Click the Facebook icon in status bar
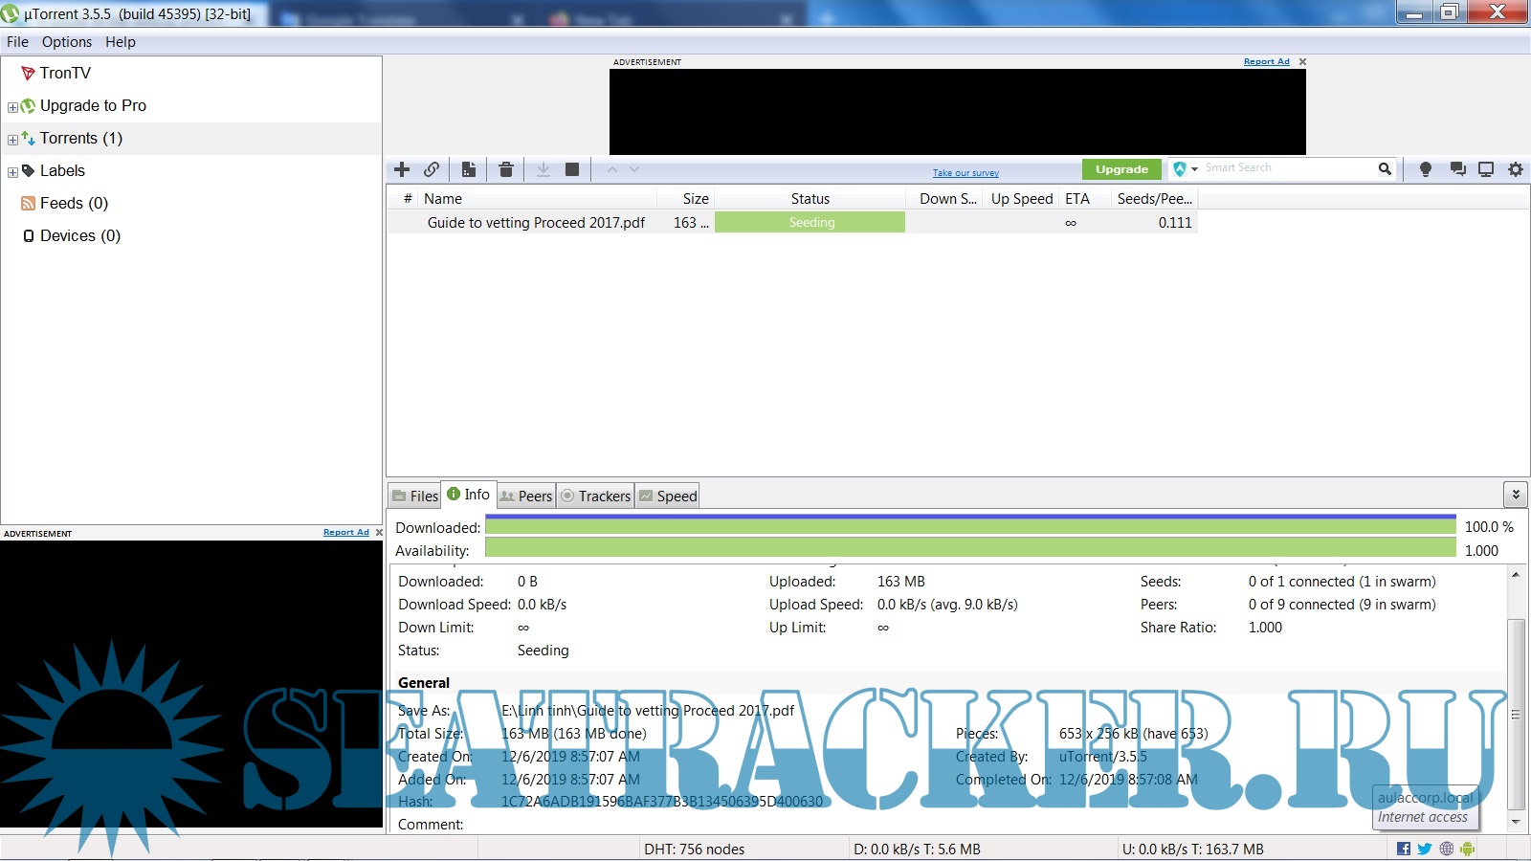 [x=1404, y=849]
